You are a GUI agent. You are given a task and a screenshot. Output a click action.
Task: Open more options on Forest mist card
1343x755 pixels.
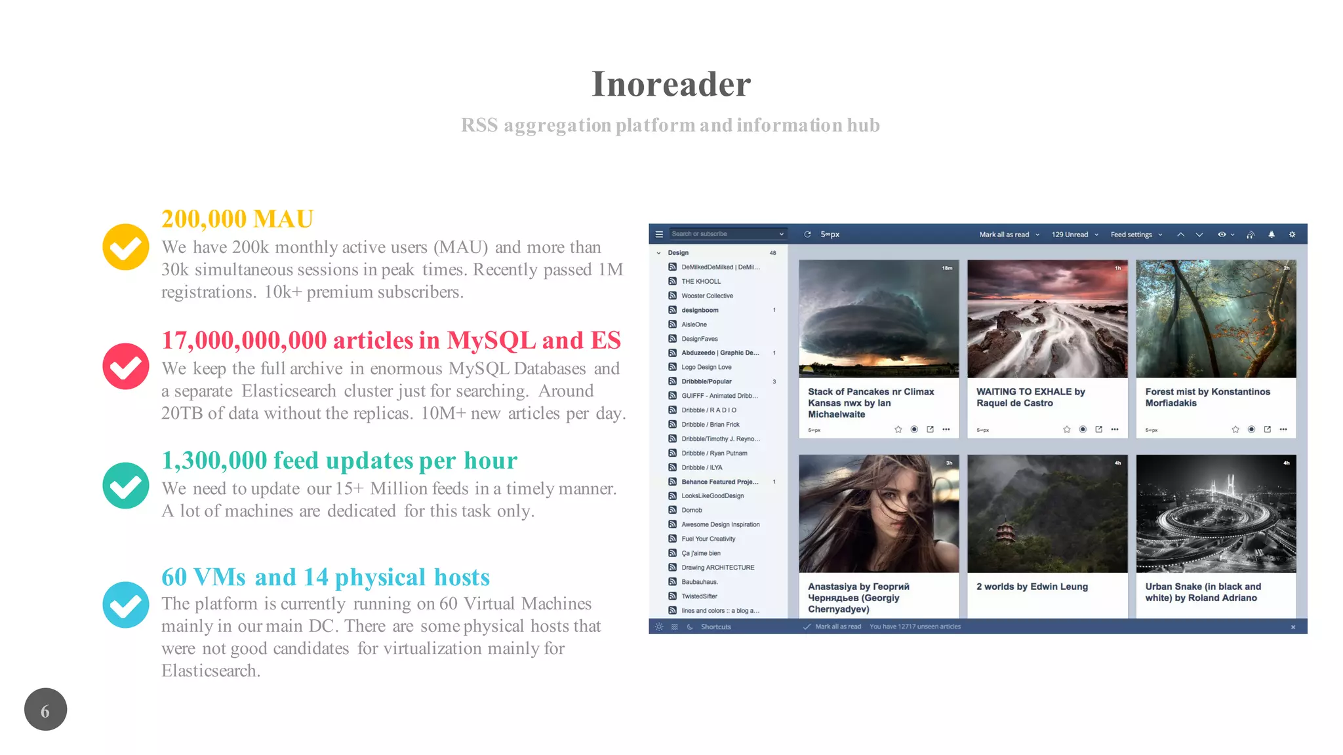[x=1283, y=429]
